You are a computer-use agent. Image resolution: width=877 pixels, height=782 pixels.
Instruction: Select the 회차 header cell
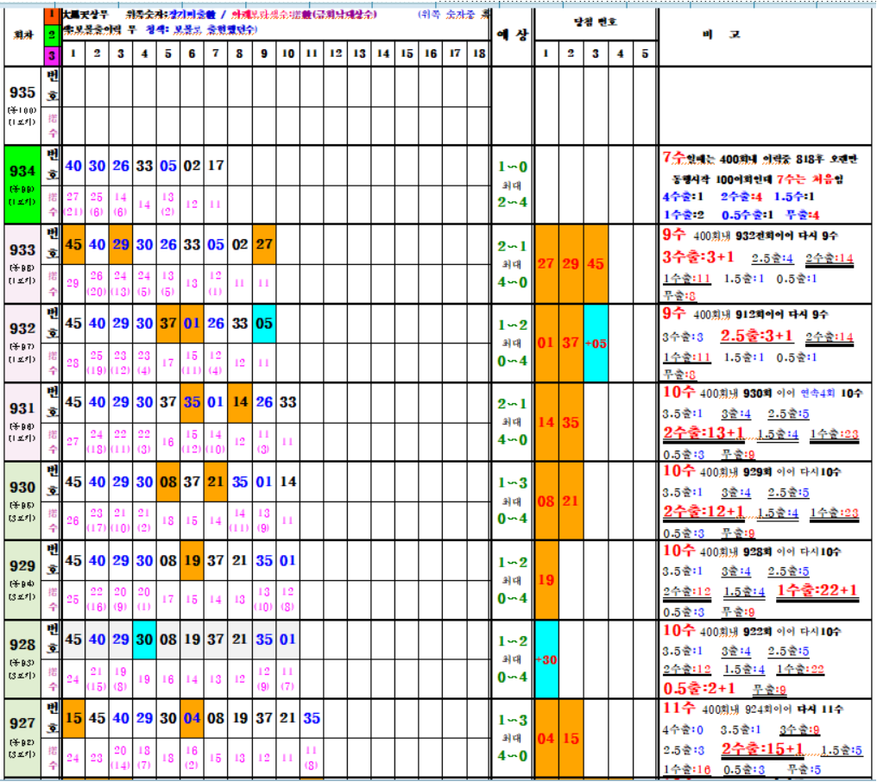point(22,35)
